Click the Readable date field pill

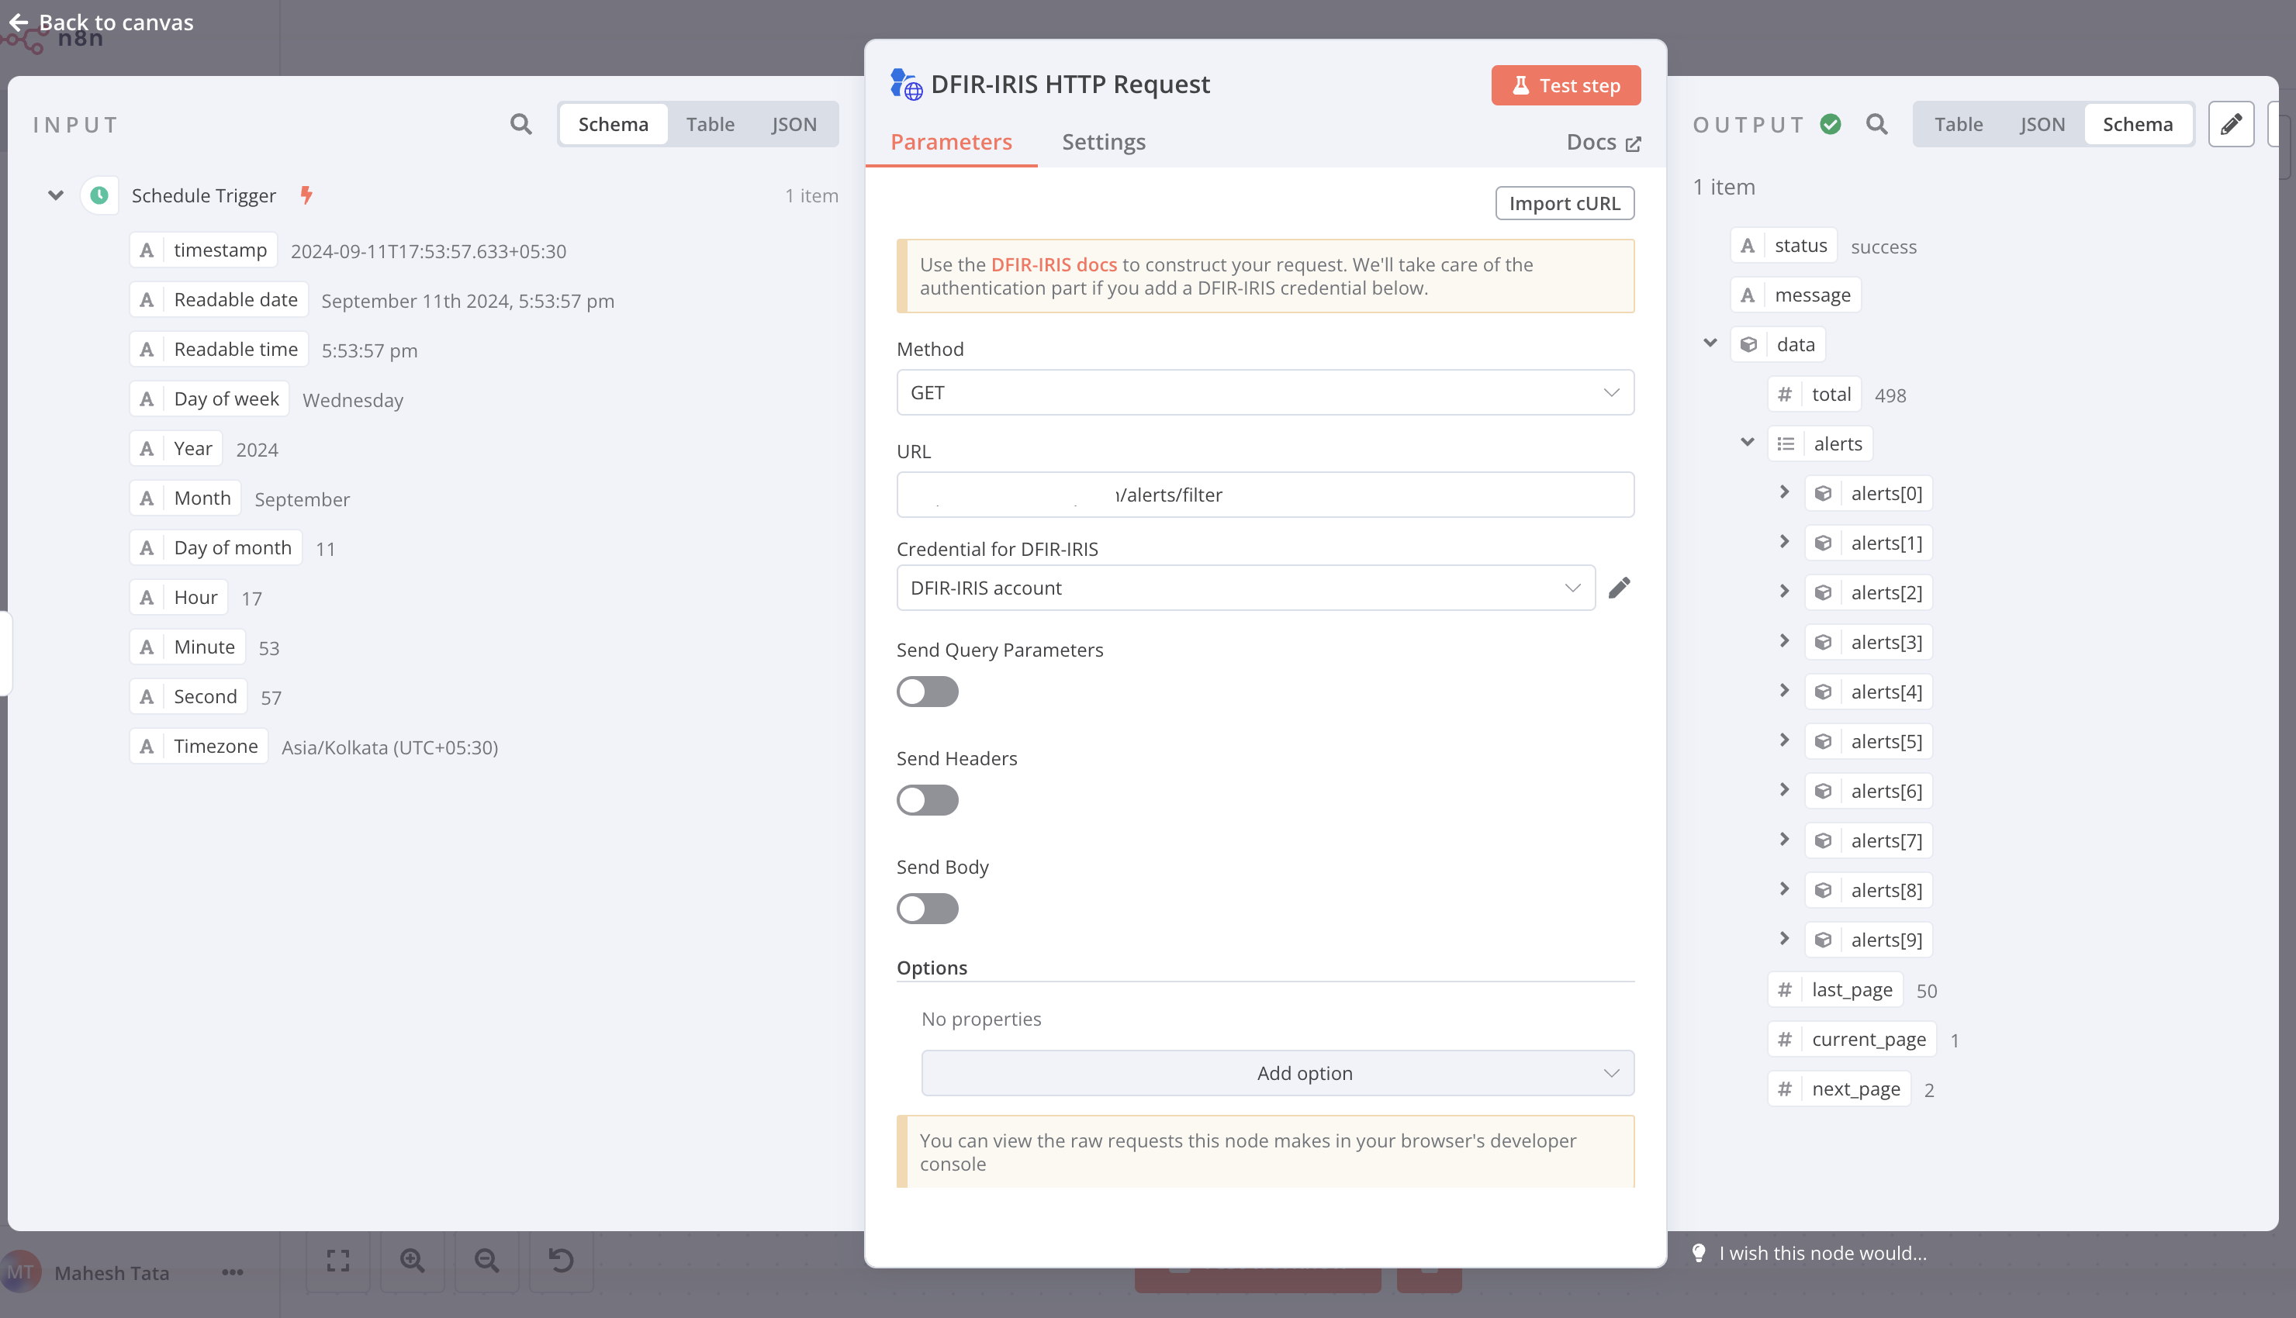coord(219,299)
